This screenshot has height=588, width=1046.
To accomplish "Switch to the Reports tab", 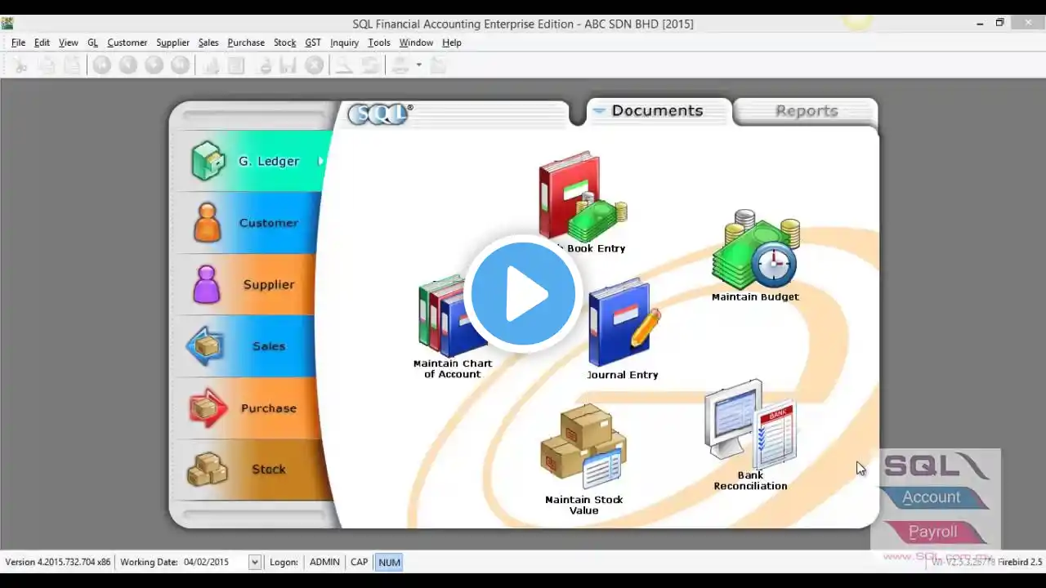I will click(806, 111).
